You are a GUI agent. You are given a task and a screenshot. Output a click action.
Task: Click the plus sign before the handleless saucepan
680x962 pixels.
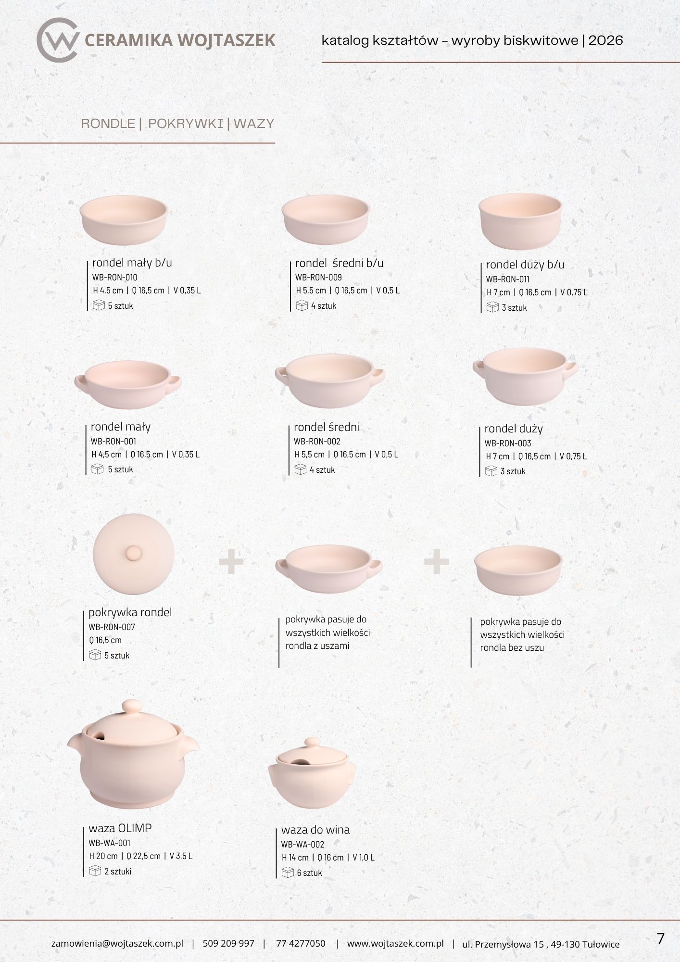point(437,562)
